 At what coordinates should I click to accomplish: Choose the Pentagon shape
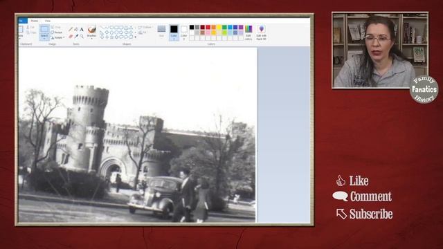coord(111,33)
